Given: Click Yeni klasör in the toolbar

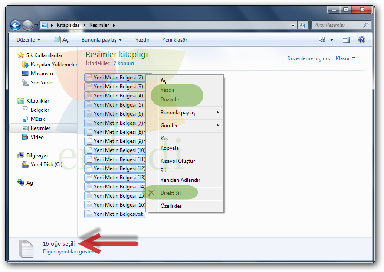Looking at the screenshot, I should (174, 40).
